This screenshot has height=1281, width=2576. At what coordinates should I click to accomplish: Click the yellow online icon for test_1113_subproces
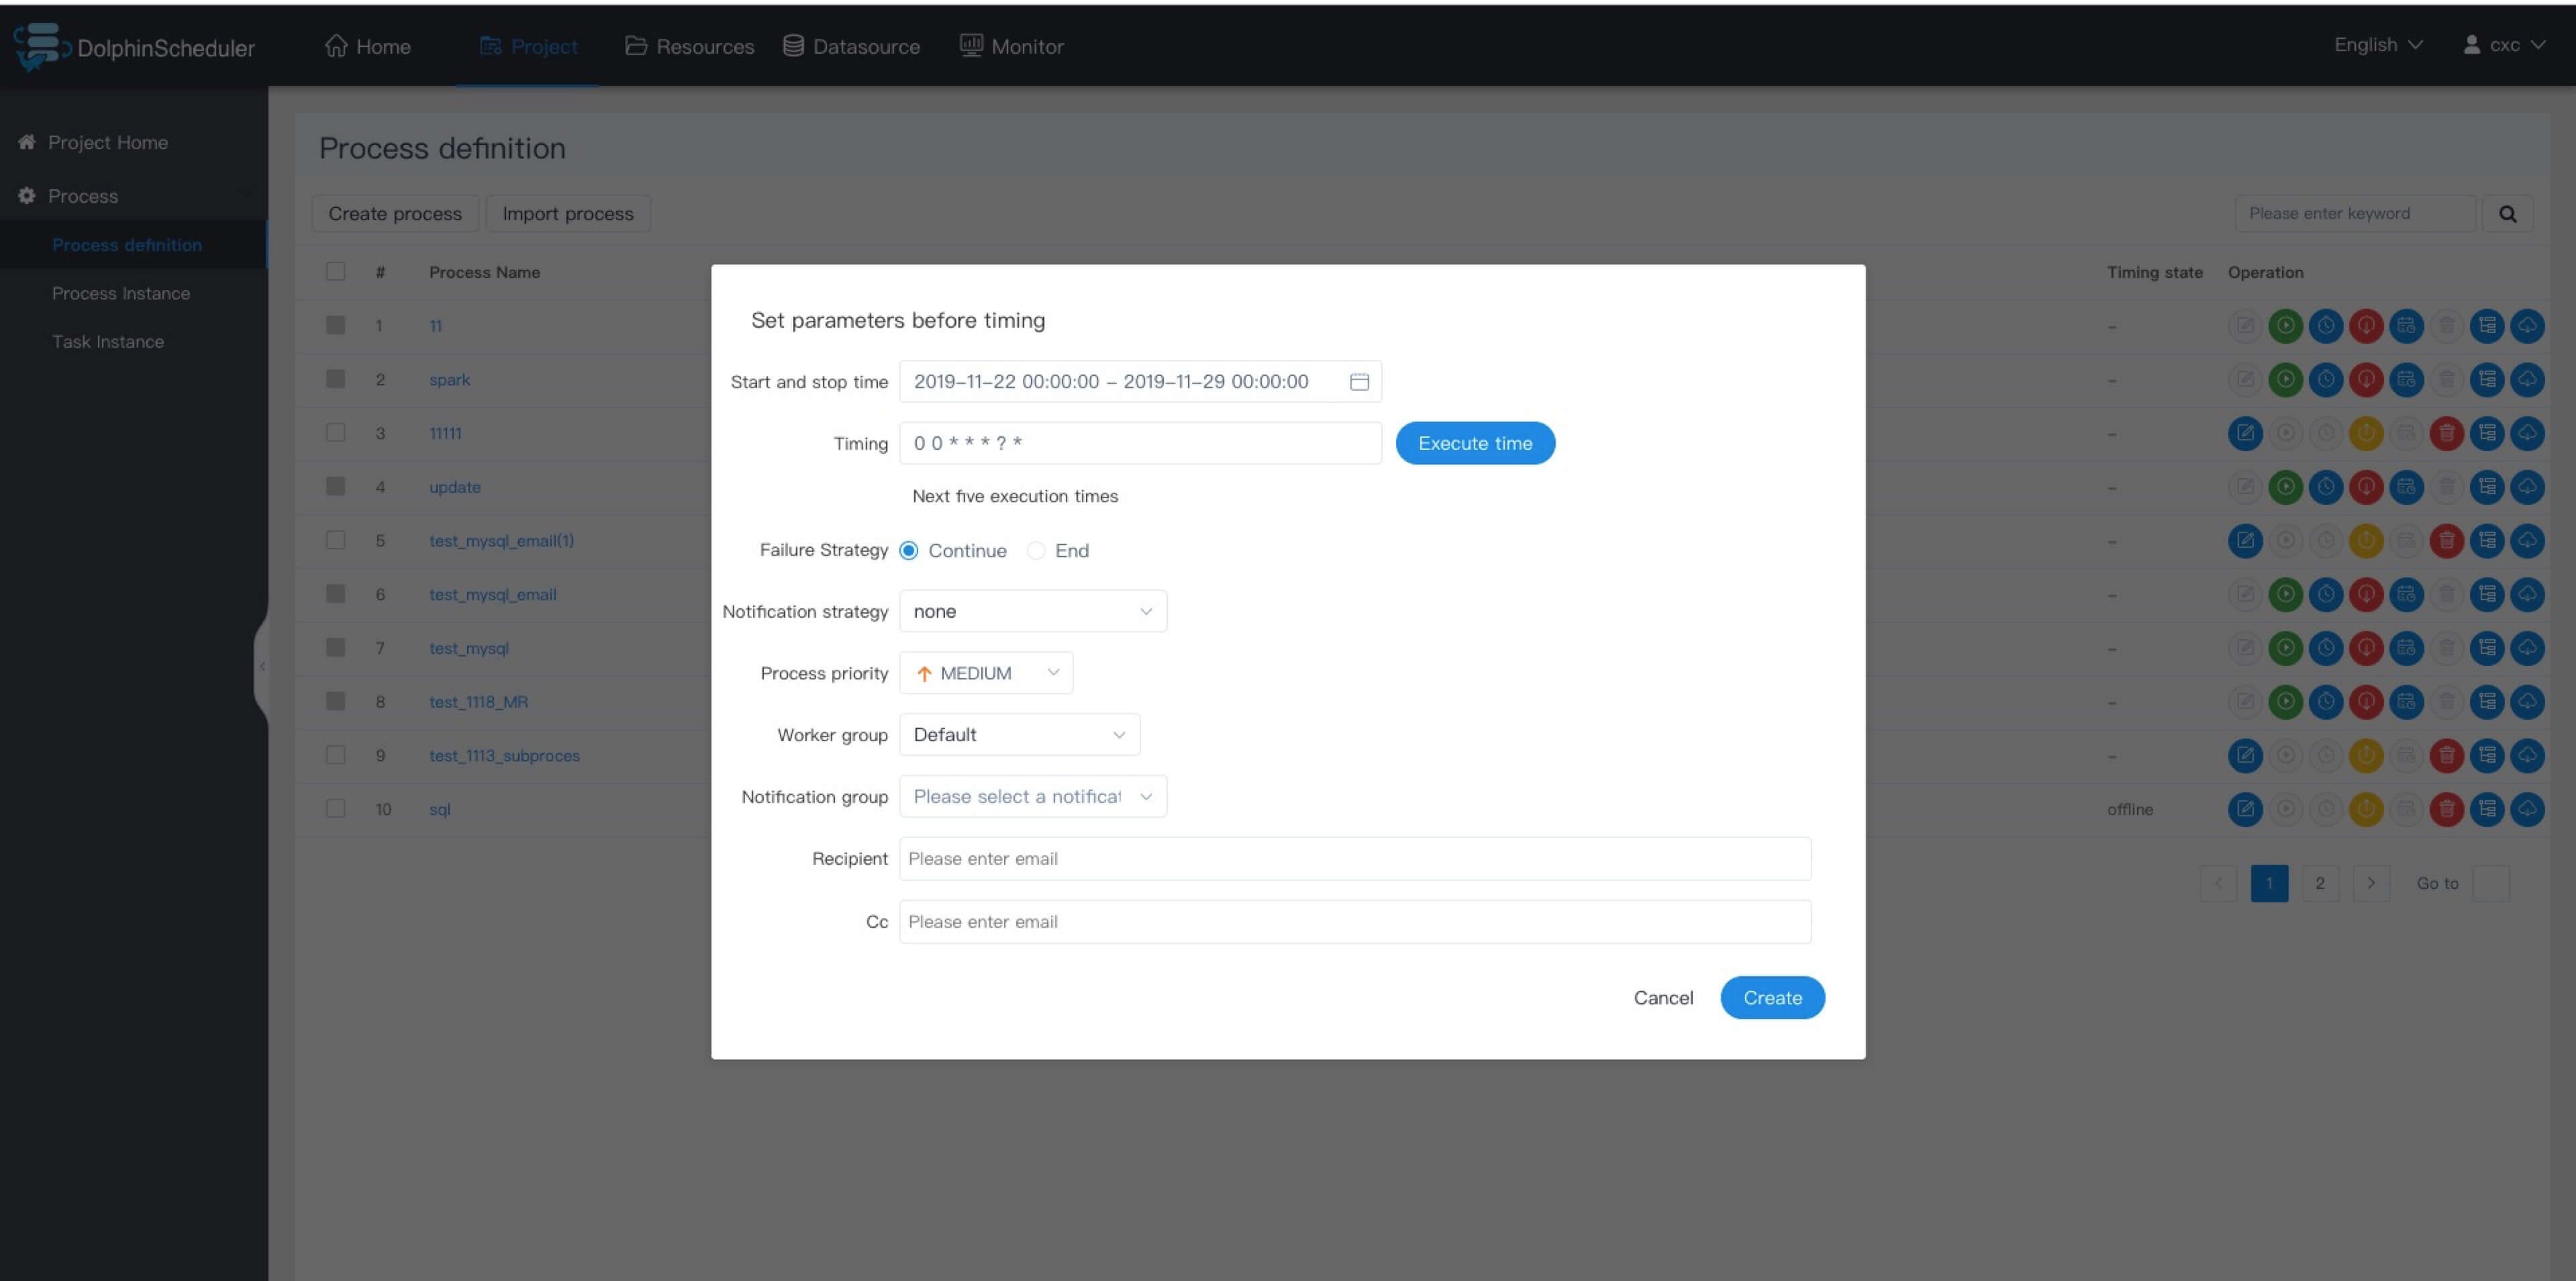2366,756
